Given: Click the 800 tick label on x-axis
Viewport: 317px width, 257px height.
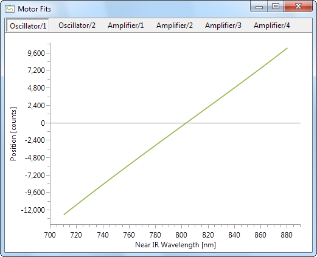Looking at the screenshot, I should (181, 235).
